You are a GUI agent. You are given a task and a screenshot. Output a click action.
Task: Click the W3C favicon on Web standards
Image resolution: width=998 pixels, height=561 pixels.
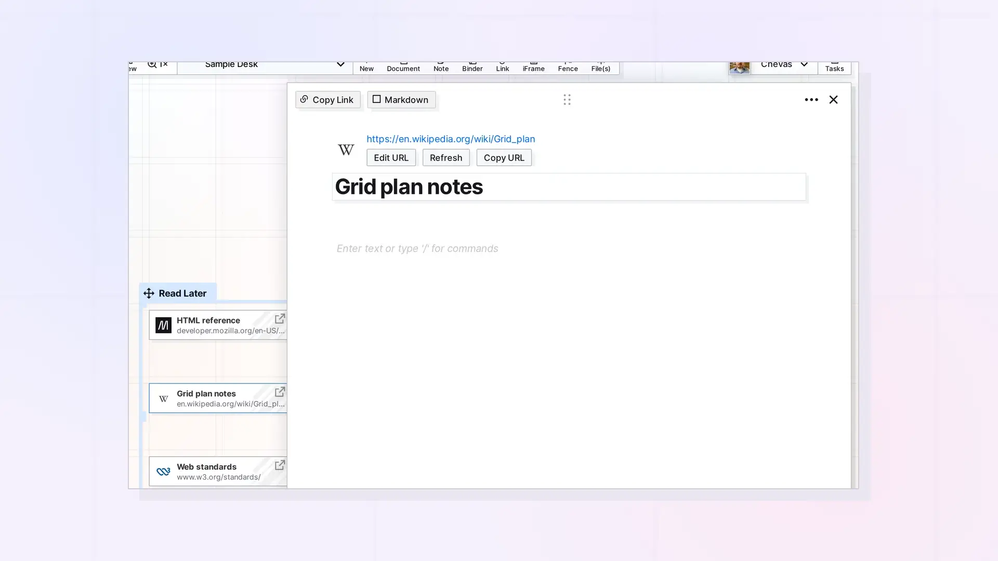(x=163, y=472)
